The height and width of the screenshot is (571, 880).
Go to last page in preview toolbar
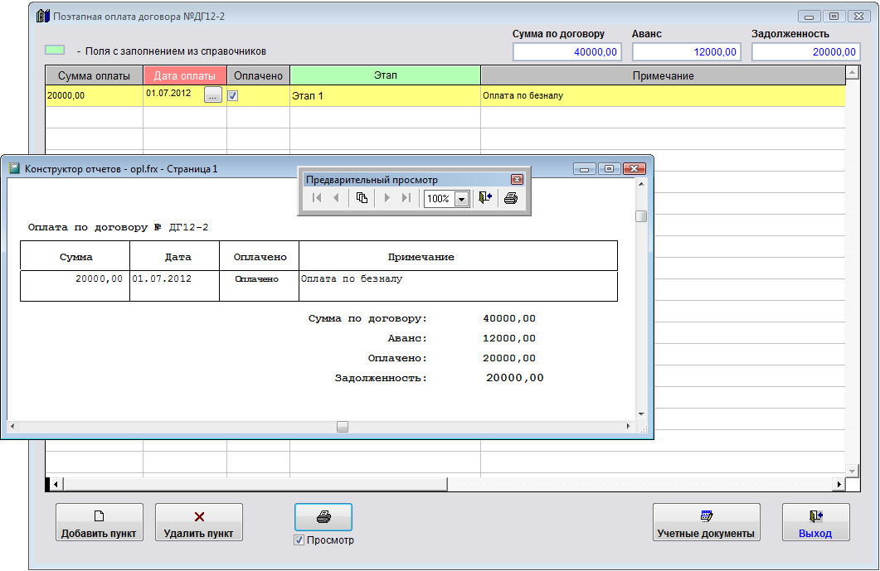406,198
